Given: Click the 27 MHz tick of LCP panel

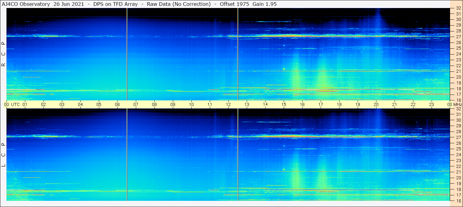Looking at the screenshot, I should [x=458, y=137].
